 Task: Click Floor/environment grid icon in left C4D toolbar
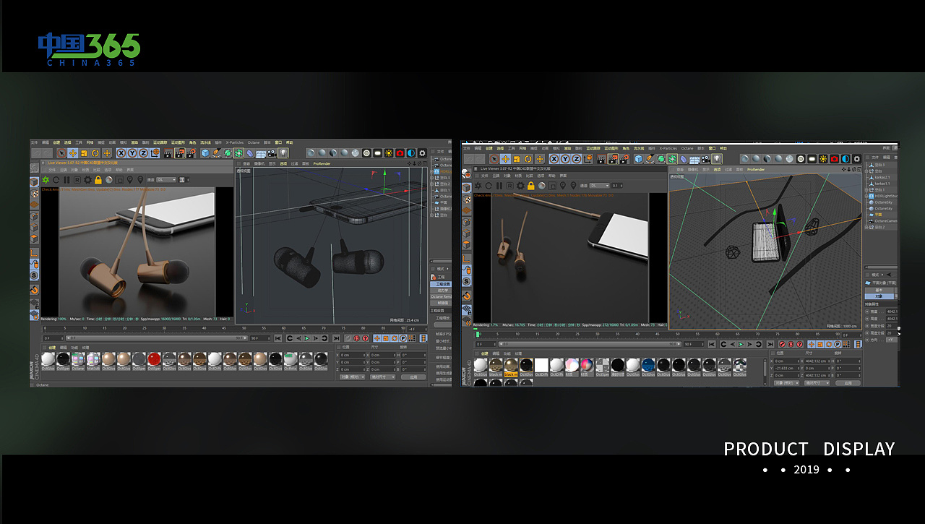coord(261,153)
